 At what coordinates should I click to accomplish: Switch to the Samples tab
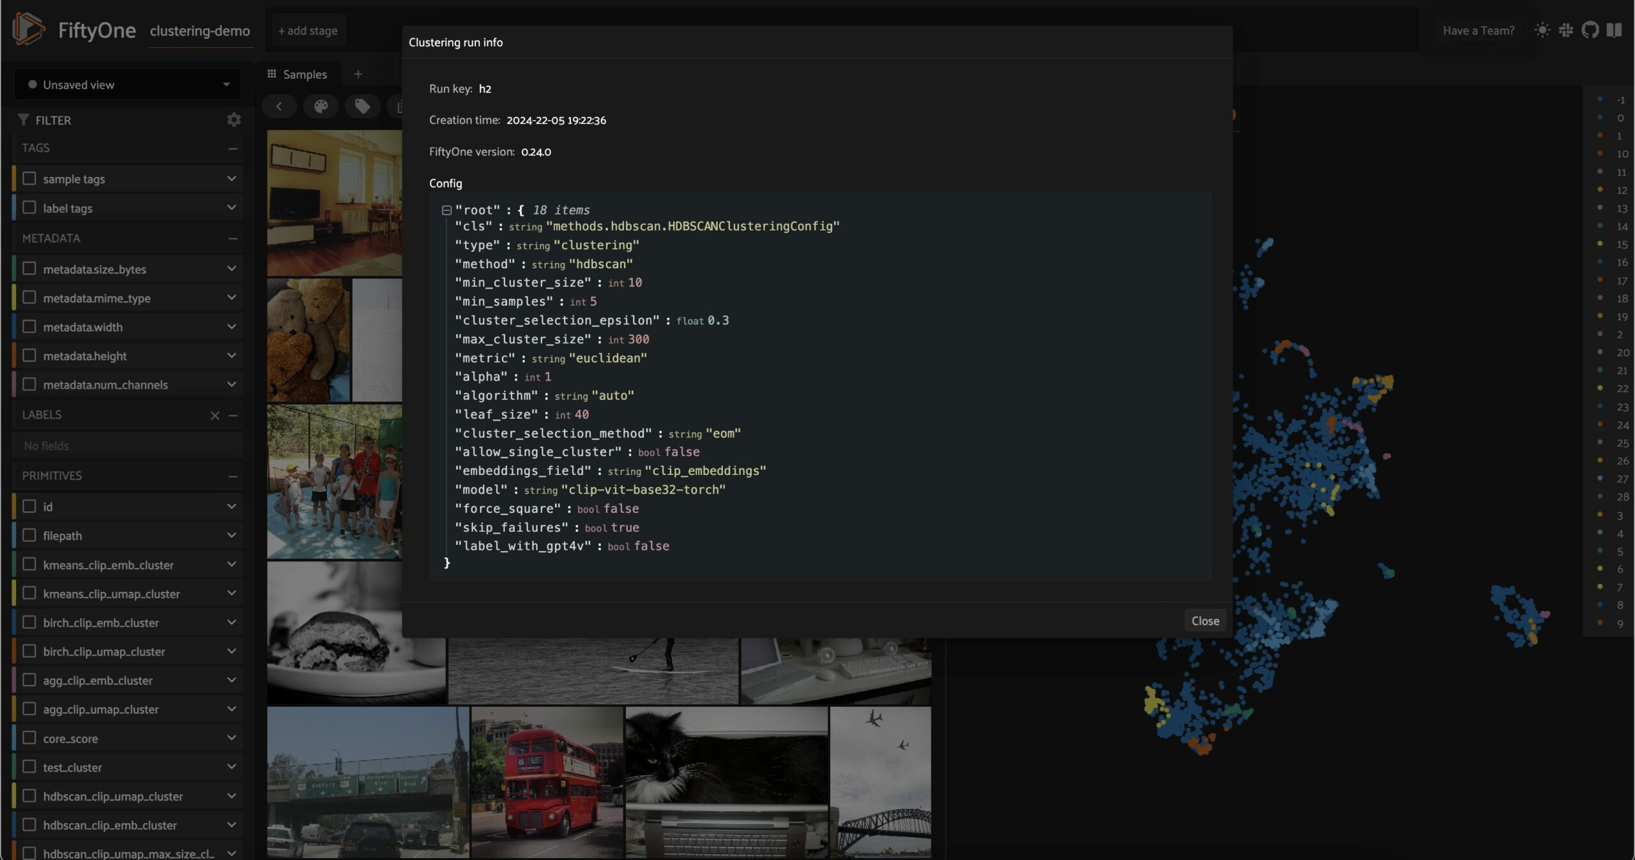point(298,75)
